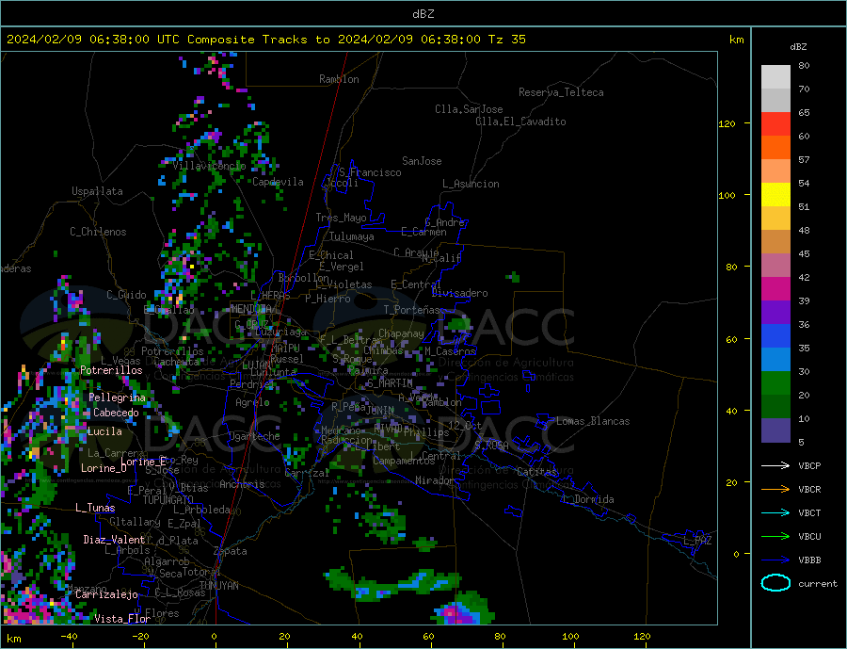The height and width of the screenshot is (649, 847).
Task: Click the '100' tick on the horizontal km axis
Action: pos(570,637)
